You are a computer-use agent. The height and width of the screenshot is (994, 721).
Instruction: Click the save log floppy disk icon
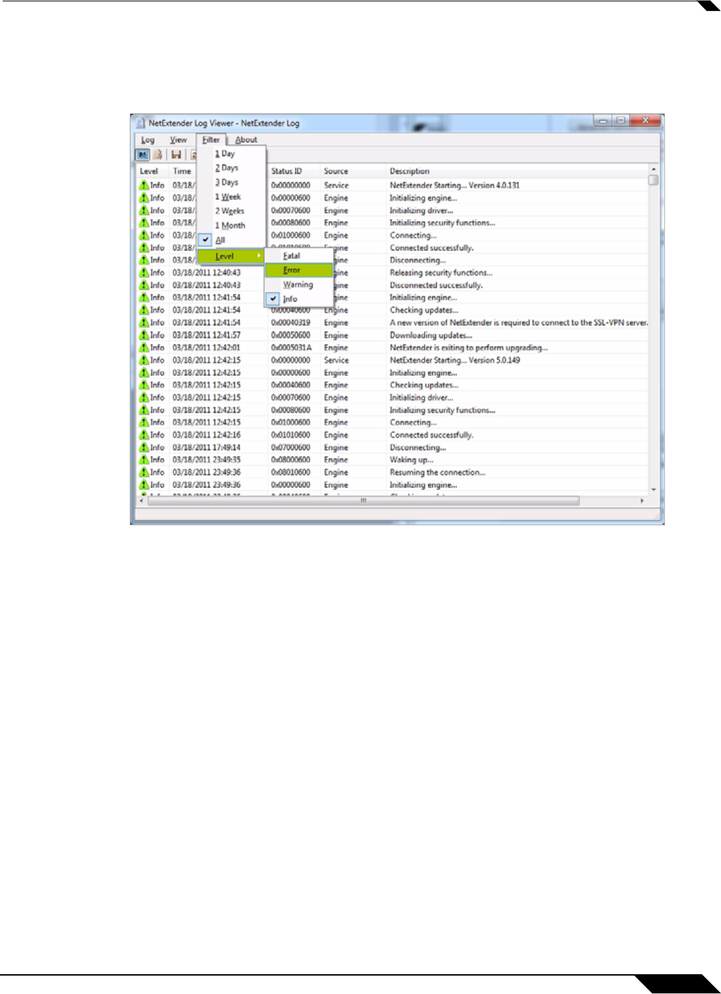point(176,155)
